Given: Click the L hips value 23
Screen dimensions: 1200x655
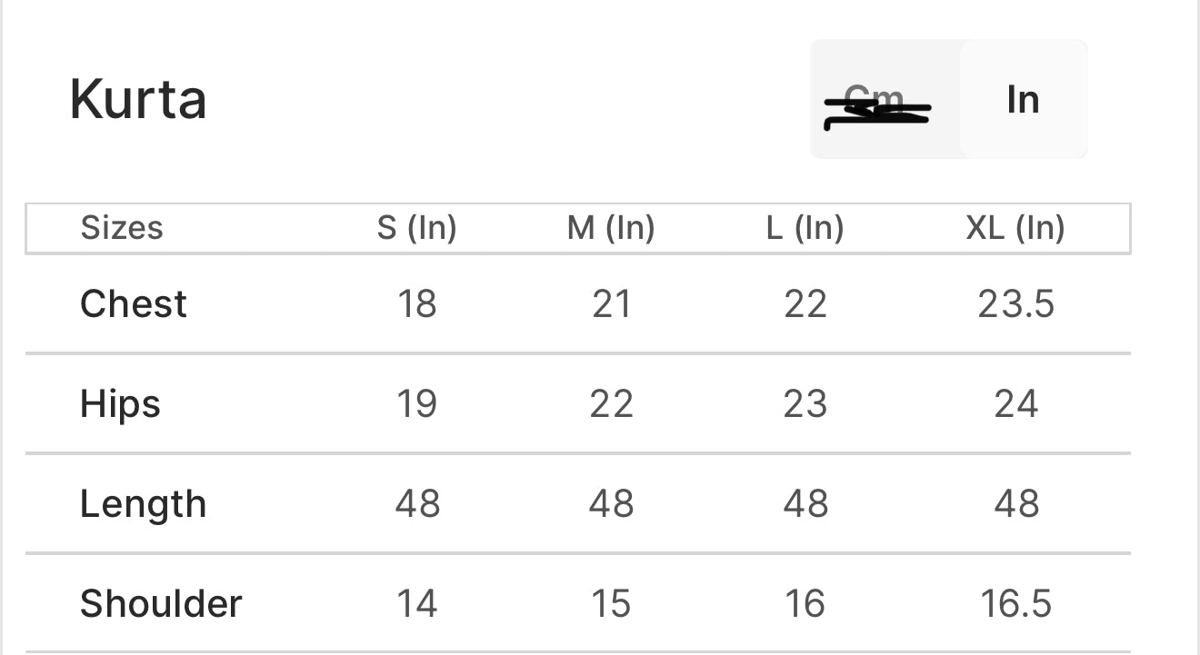Looking at the screenshot, I should click(x=805, y=403).
